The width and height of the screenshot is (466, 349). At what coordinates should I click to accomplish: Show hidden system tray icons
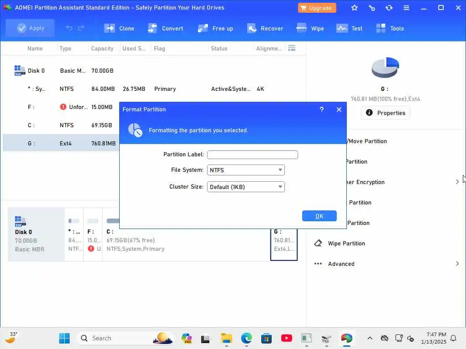[x=370, y=338]
